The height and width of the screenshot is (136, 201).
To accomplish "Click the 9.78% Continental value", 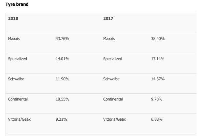I will click(x=157, y=99).
